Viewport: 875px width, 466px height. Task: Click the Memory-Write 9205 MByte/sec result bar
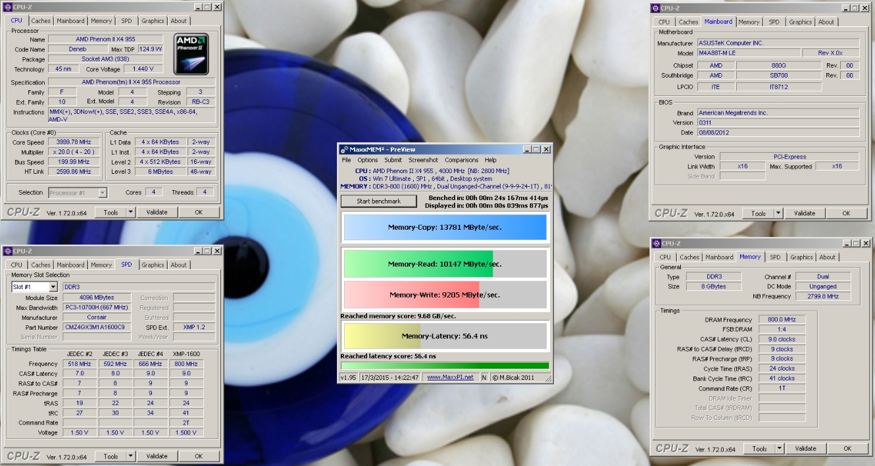tap(445, 295)
